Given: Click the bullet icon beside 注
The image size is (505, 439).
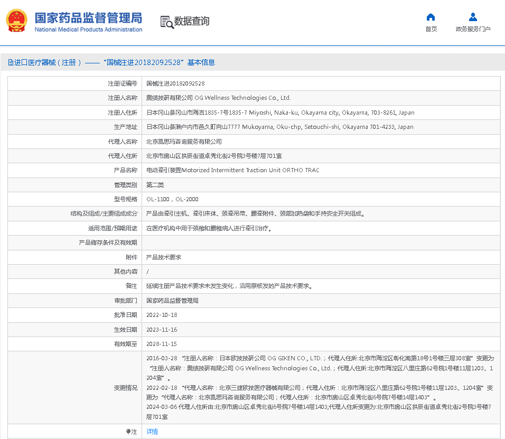Looking at the screenshot, I should [x=128, y=432].
